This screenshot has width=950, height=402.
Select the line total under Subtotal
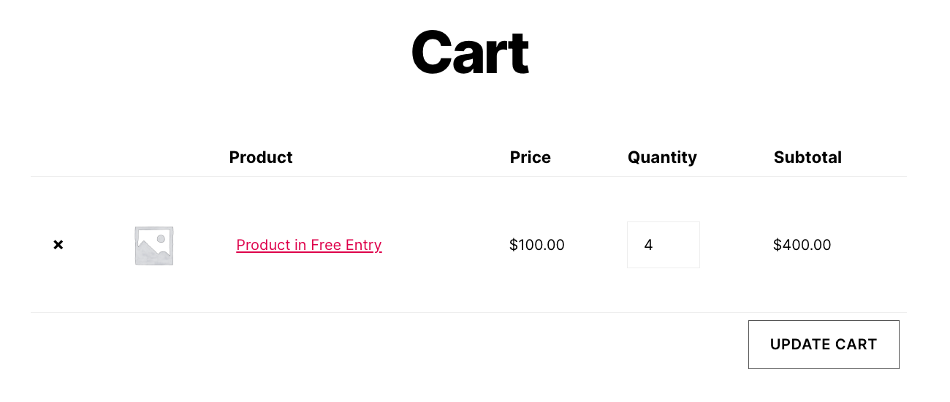click(802, 245)
